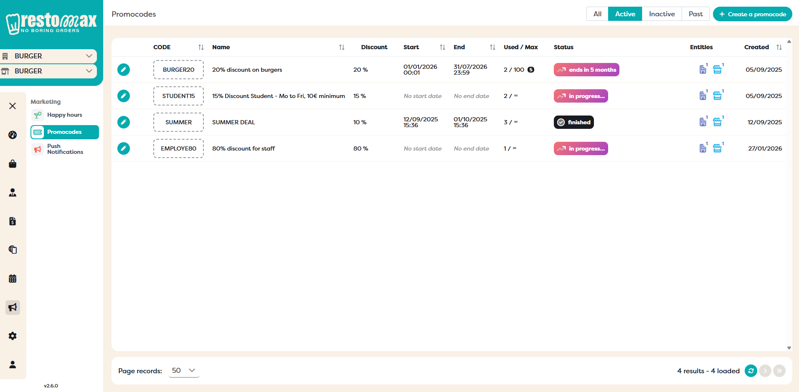
Task: Click the scroll down arrow on table scrollbar
Action: coord(789,348)
